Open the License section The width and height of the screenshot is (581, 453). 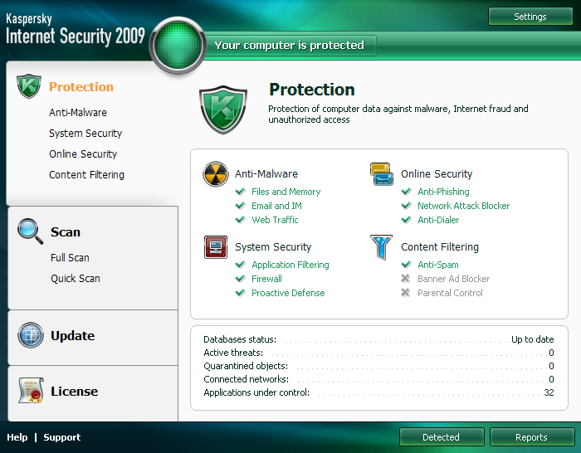click(74, 391)
